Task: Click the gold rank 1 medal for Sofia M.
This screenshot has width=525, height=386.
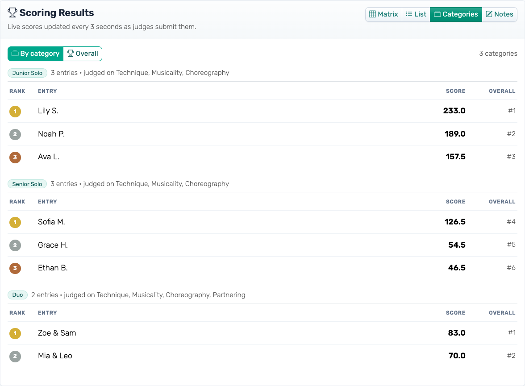Action: click(x=15, y=222)
